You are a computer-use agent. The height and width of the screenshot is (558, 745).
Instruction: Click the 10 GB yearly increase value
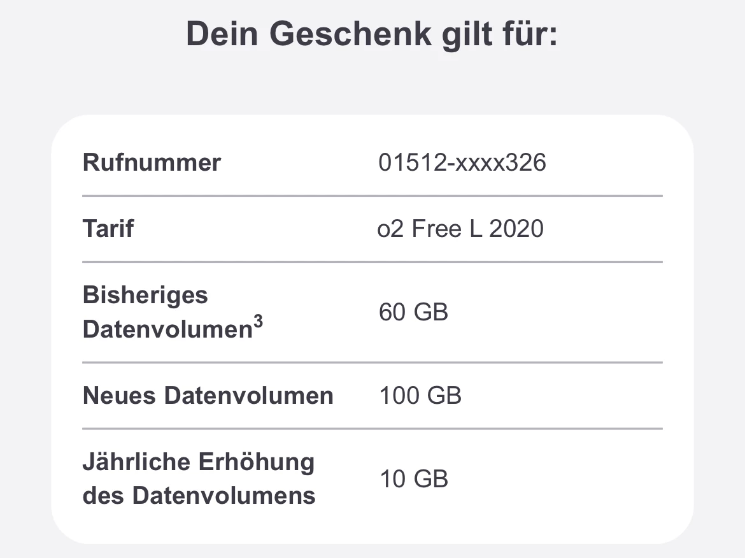click(413, 478)
